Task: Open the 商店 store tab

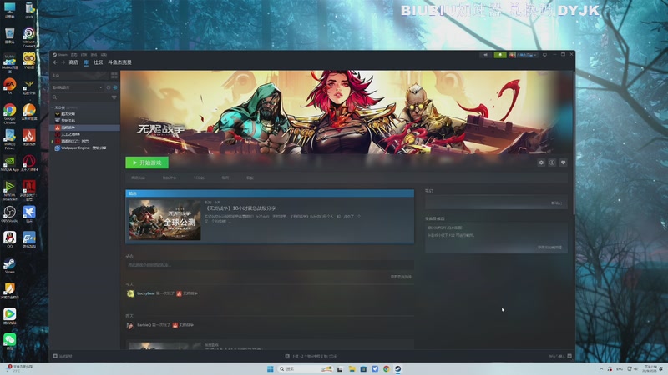Action: pos(73,62)
